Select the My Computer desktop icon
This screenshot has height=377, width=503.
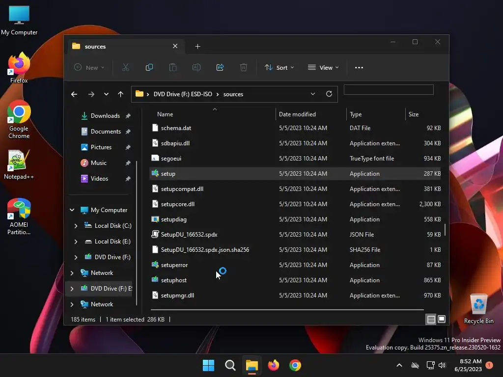19,20
